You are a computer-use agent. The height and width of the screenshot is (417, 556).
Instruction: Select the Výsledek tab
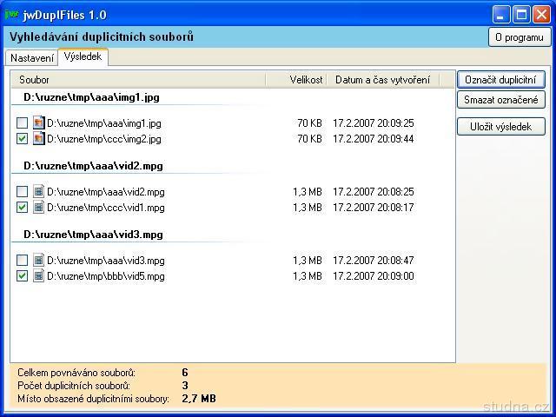point(83,56)
